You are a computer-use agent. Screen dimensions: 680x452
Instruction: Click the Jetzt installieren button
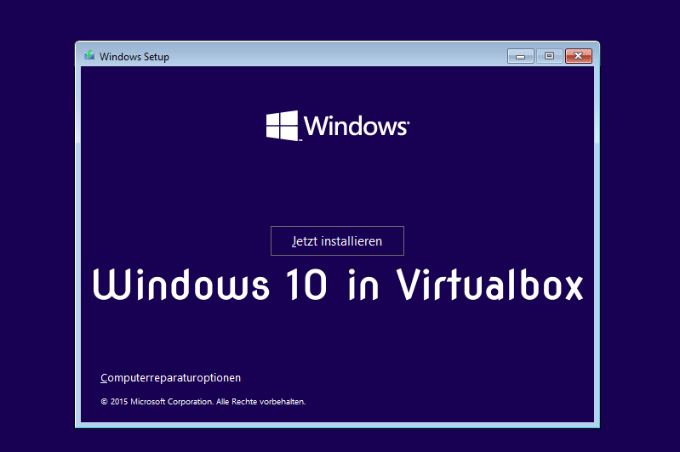click(337, 240)
